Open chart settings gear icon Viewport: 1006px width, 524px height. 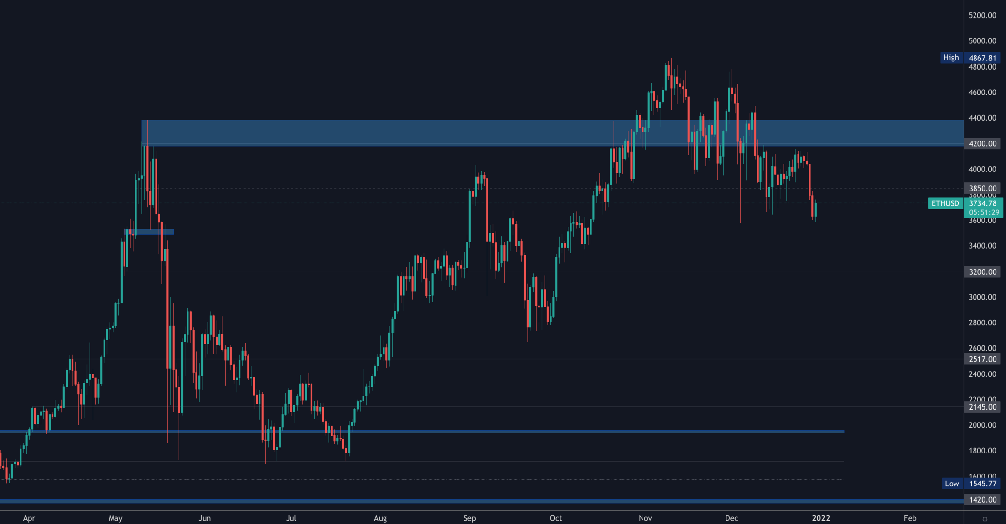[985, 519]
